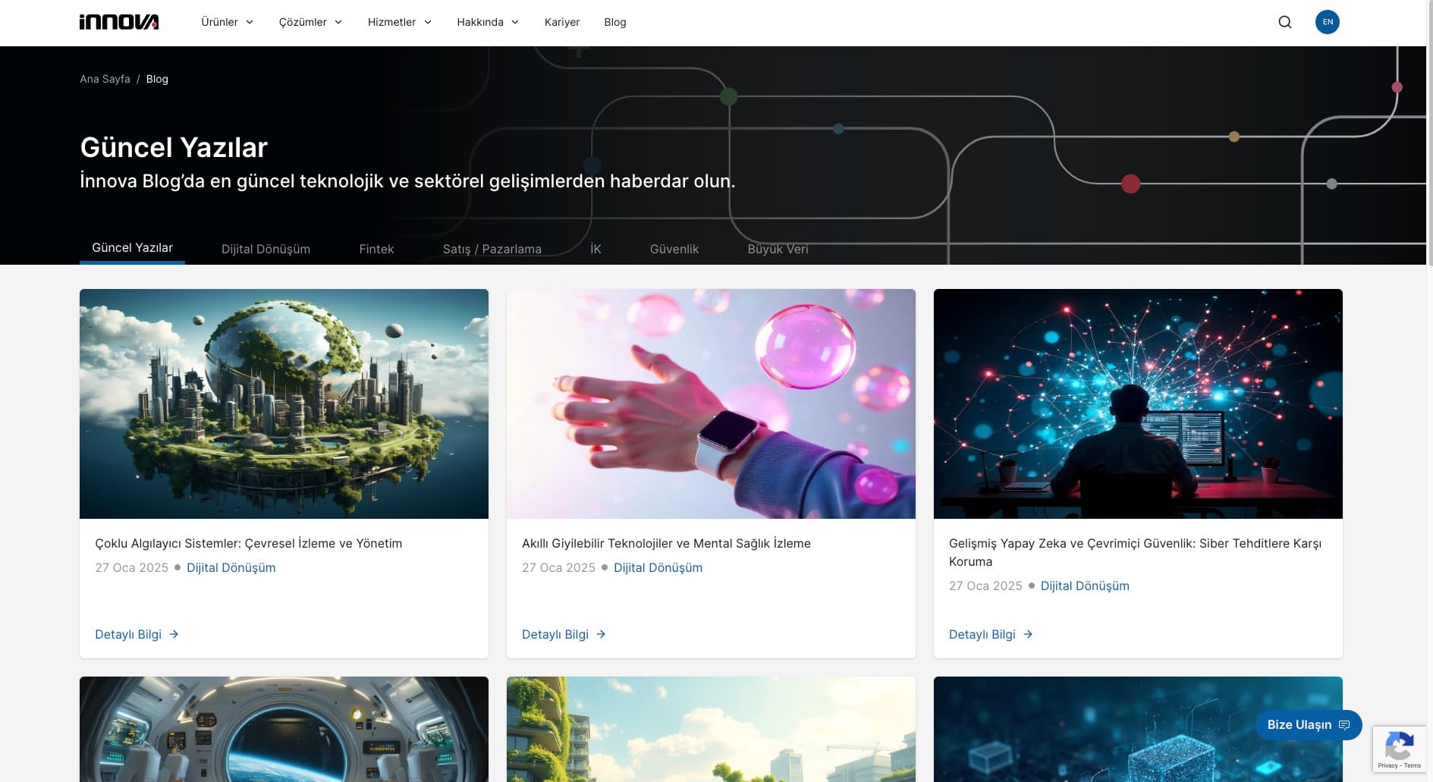The image size is (1433, 782).
Task: Click chat icon in Bize Ulaşın button
Action: (x=1344, y=725)
